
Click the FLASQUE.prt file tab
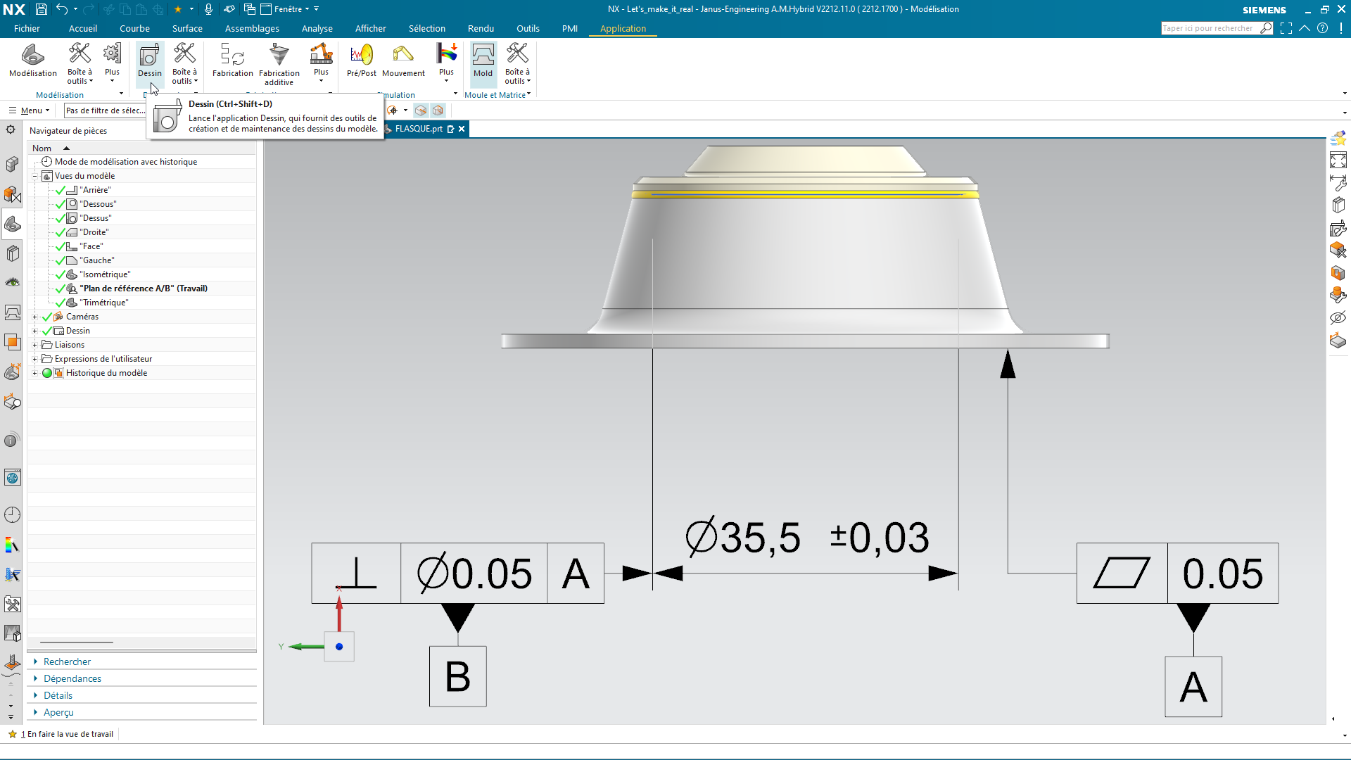pos(419,129)
